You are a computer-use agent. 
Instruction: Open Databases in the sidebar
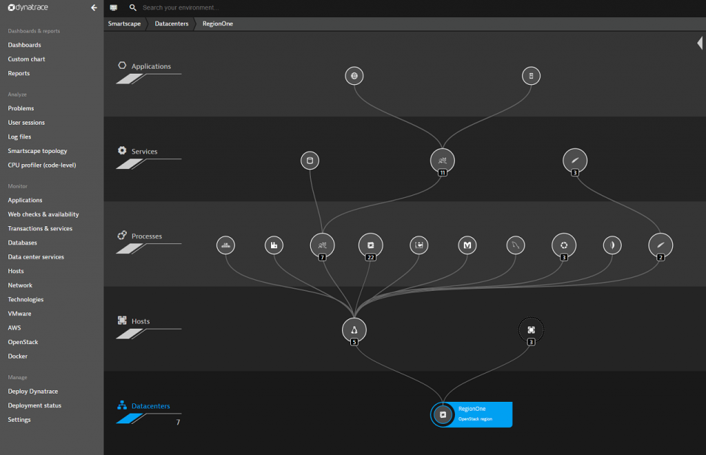[x=23, y=243]
